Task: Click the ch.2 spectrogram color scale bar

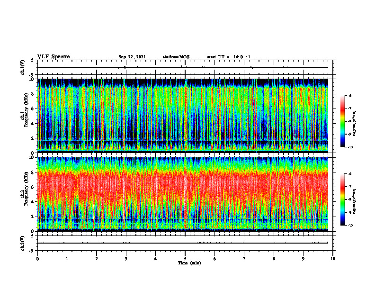Action: 342,199
